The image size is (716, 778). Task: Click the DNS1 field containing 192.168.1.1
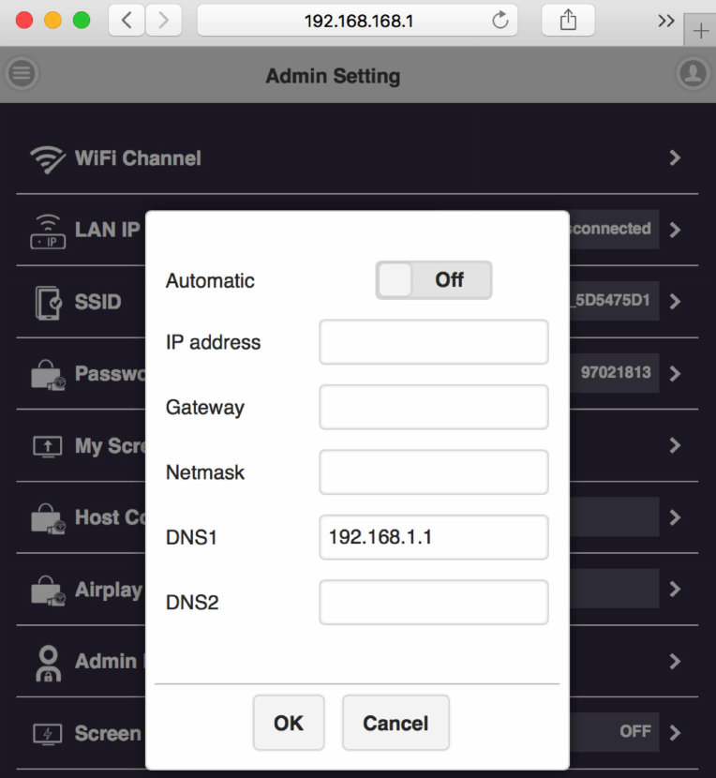coord(433,538)
